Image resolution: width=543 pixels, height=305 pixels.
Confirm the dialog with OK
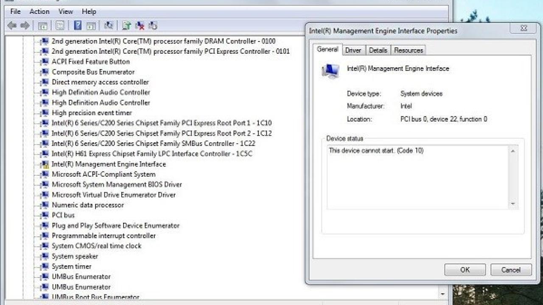(x=465, y=270)
